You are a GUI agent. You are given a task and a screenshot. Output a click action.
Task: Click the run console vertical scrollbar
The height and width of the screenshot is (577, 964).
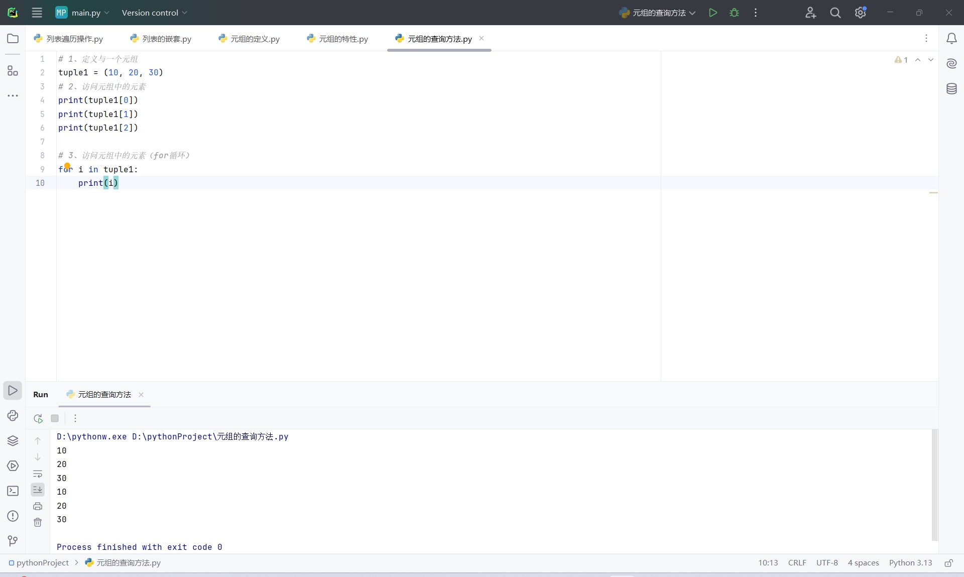click(934, 485)
